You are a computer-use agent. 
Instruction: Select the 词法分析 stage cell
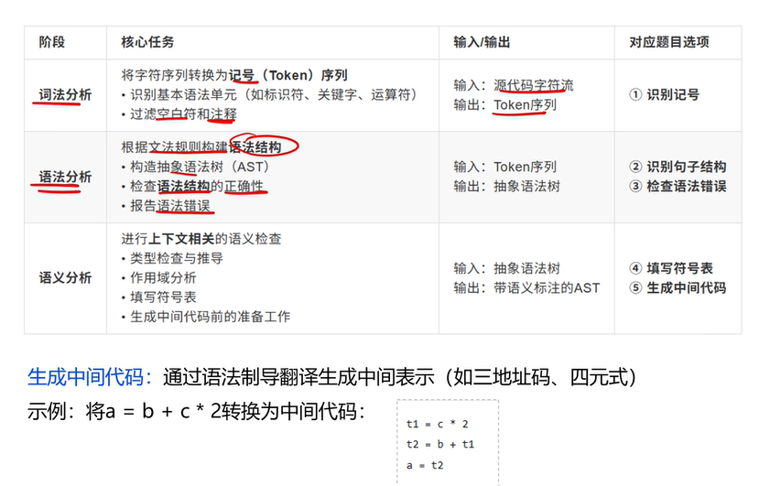pos(65,94)
